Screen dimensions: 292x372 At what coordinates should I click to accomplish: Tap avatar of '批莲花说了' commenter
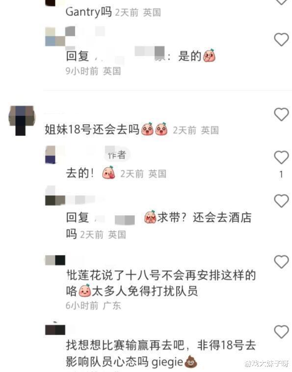click(x=55, y=260)
